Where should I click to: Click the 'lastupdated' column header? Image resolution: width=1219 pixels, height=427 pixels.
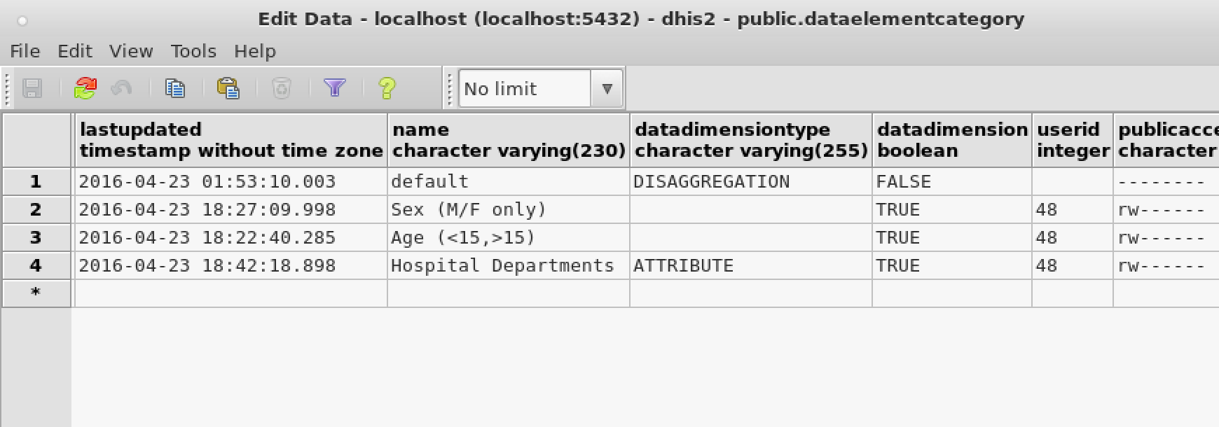tap(230, 140)
